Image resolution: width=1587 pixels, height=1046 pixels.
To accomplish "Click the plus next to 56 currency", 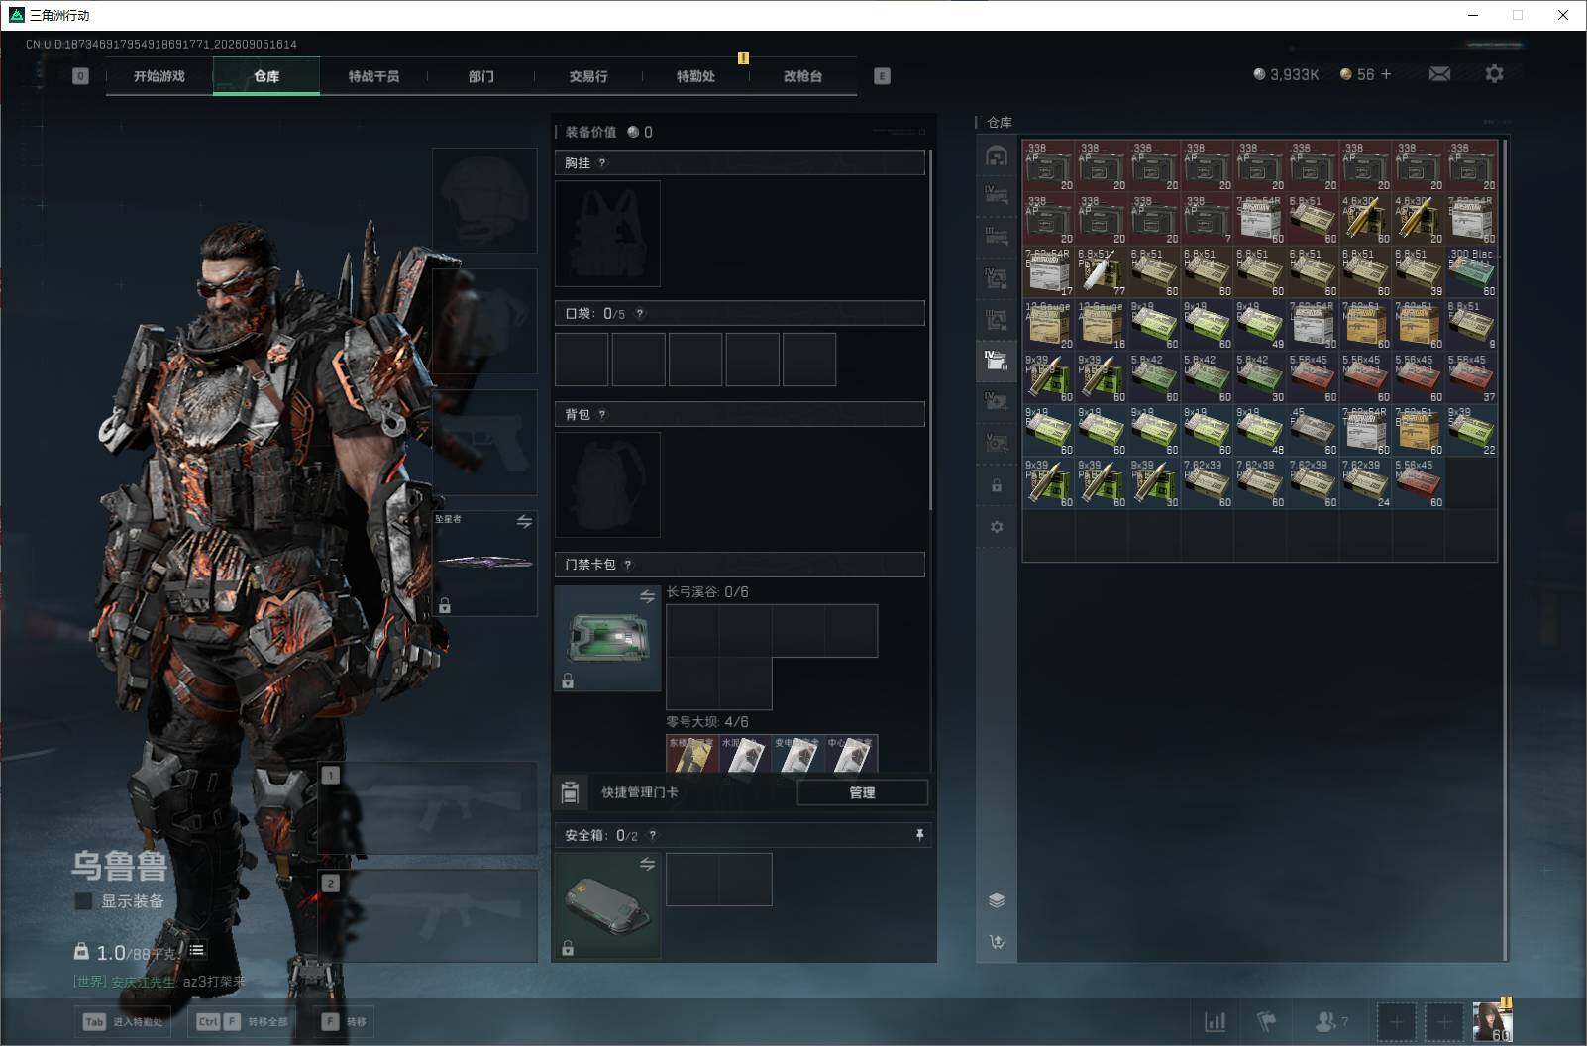I will pyautogui.click(x=1386, y=74).
